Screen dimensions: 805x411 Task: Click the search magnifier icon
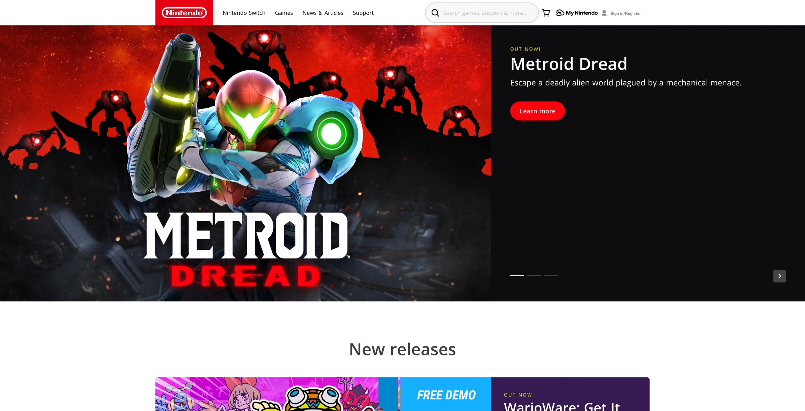click(435, 13)
